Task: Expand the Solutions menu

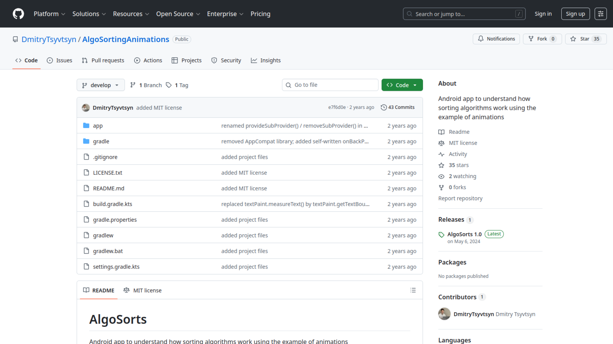Action: (x=89, y=14)
